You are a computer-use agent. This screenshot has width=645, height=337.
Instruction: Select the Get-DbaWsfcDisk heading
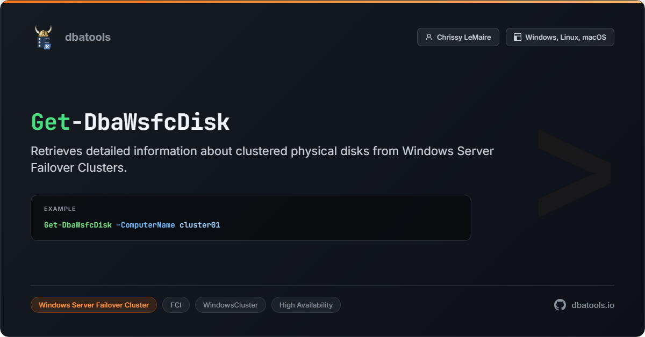130,122
